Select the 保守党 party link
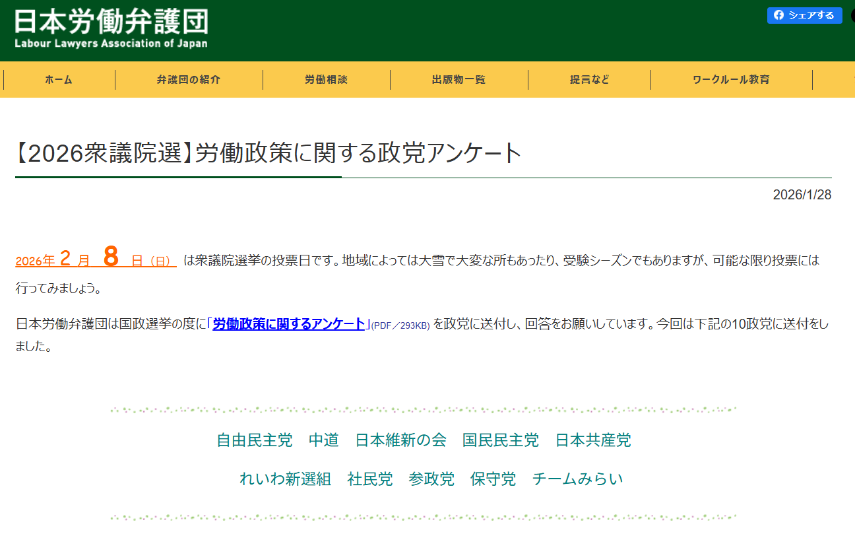 tap(493, 479)
